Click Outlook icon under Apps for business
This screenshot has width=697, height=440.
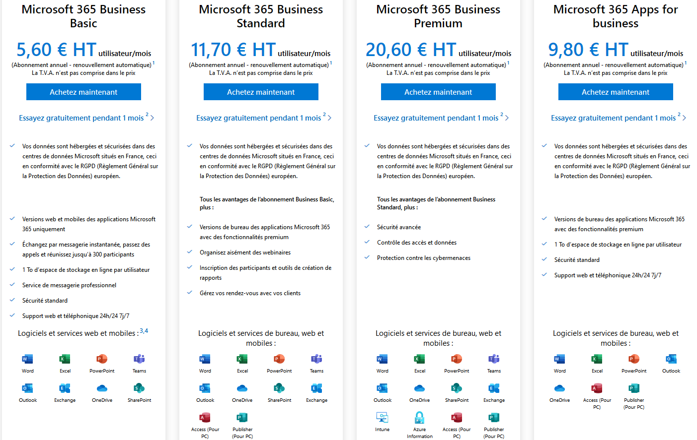click(672, 359)
